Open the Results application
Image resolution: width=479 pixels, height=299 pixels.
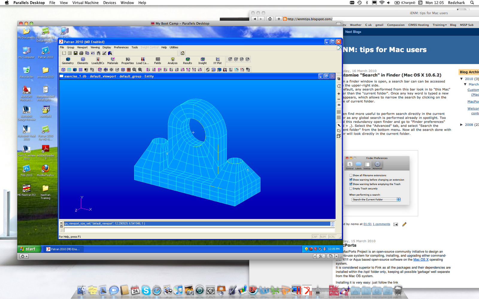click(188, 61)
